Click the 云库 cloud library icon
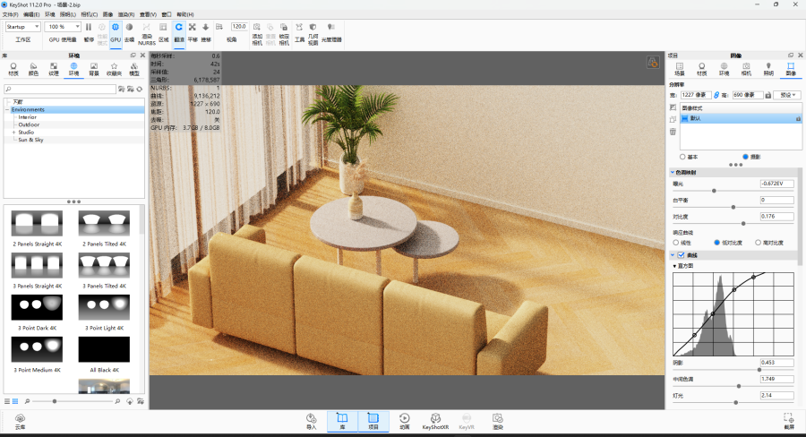This screenshot has width=806, height=437. (20, 420)
